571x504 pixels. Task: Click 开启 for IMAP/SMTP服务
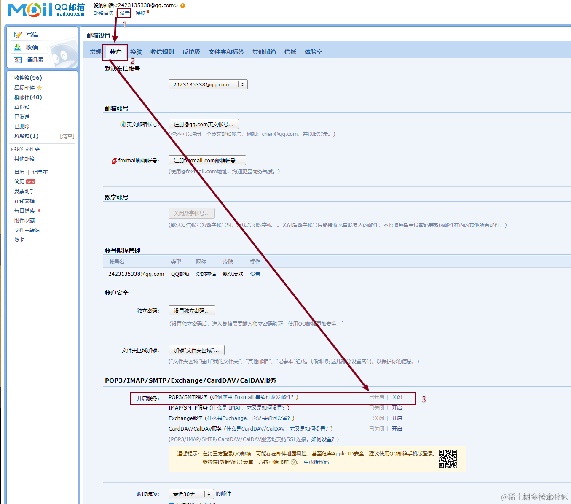[397, 408]
